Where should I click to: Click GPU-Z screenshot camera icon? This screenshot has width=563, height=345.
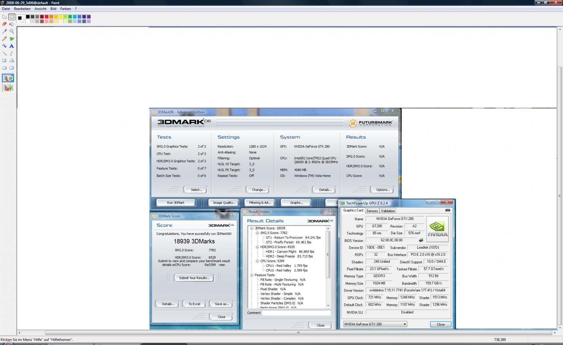coord(448,210)
